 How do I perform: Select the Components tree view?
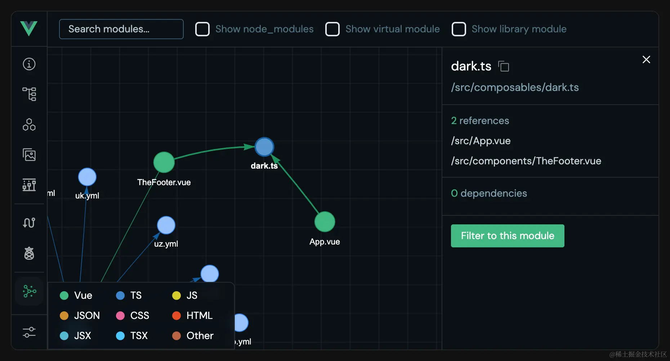tap(29, 94)
